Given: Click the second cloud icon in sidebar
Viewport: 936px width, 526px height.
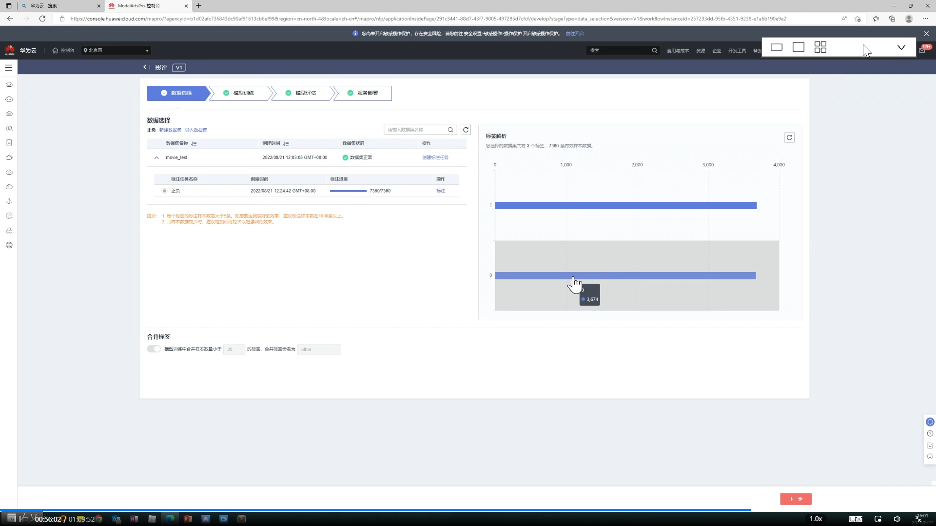Looking at the screenshot, I should 9,99.
